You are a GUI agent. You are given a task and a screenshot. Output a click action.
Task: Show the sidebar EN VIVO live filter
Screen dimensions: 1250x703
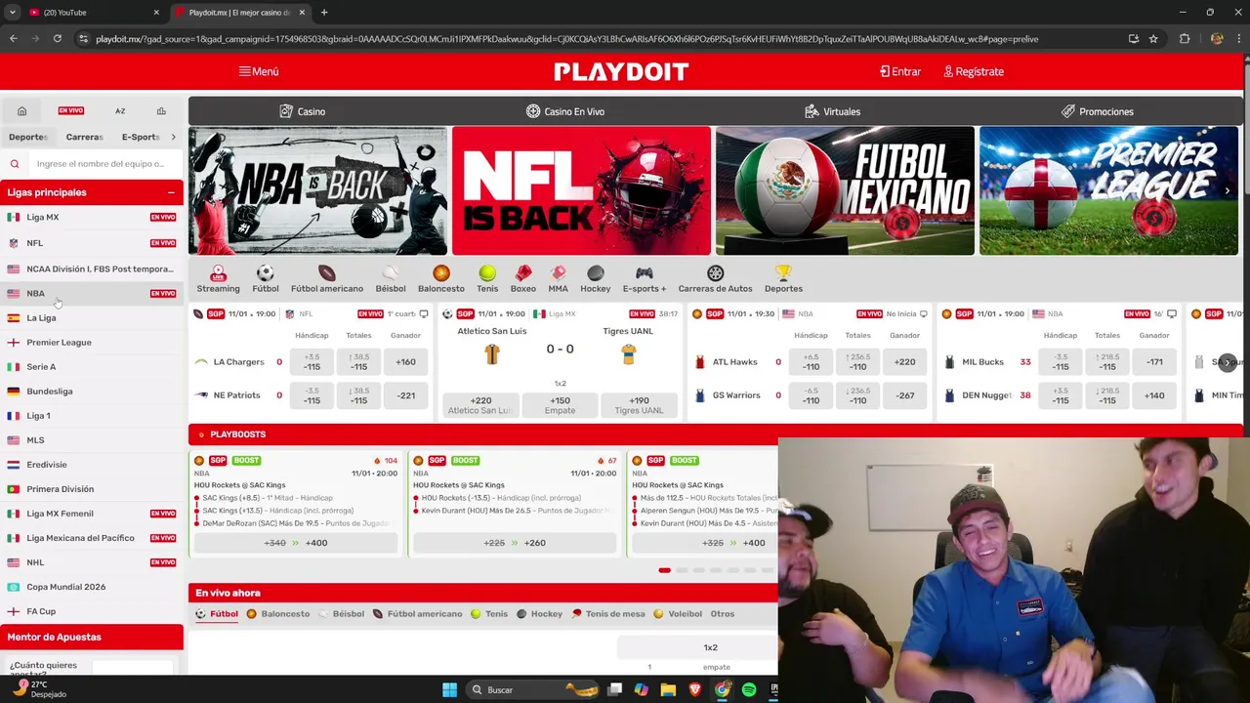point(70,111)
